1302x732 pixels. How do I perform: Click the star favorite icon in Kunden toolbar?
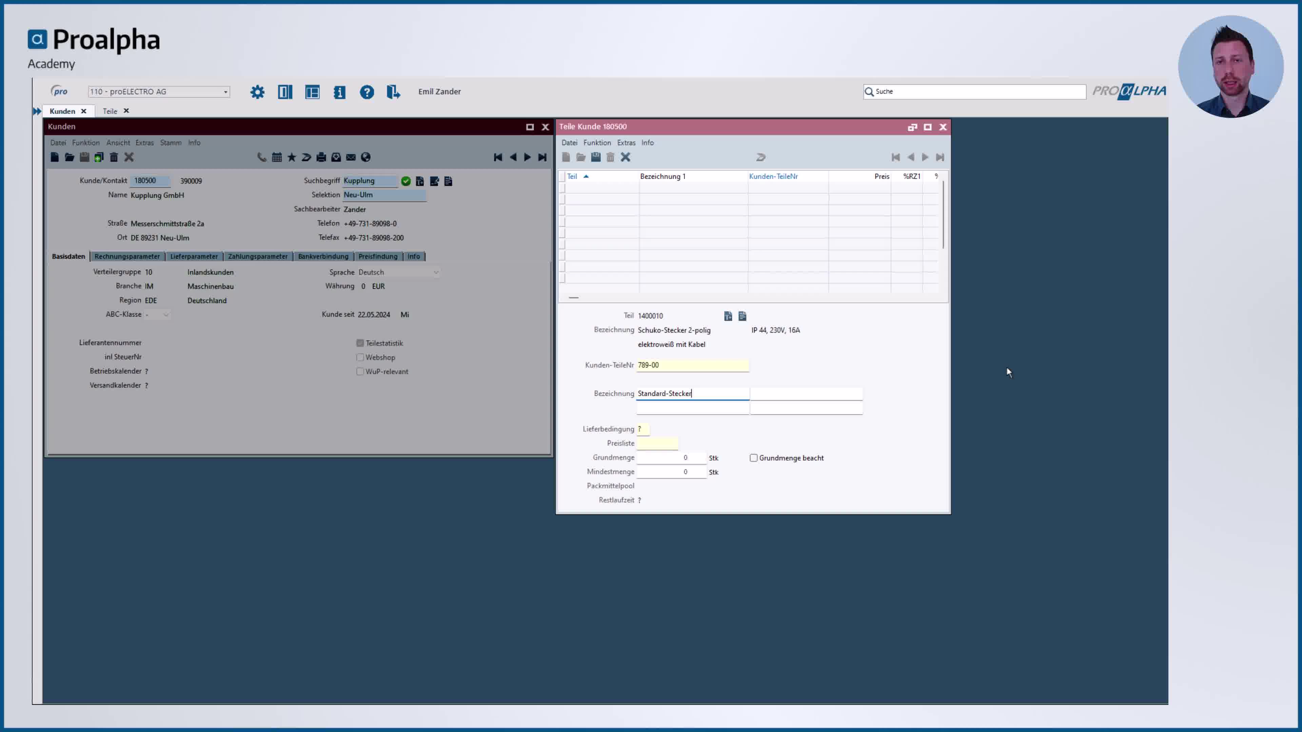pyautogui.click(x=292, y=158)
